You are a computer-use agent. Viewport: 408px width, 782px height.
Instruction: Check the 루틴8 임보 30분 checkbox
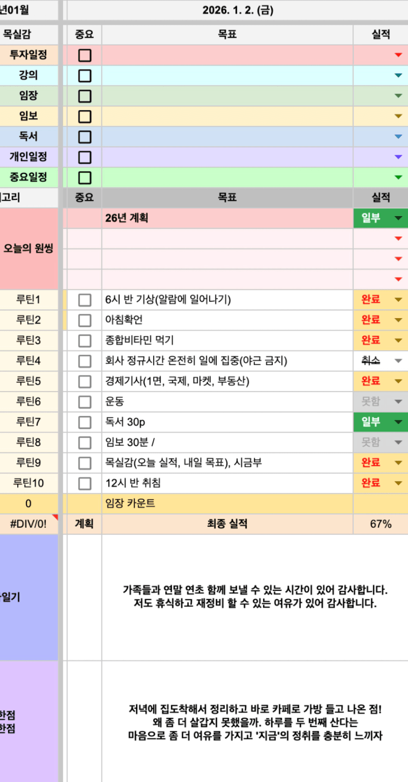85,442
